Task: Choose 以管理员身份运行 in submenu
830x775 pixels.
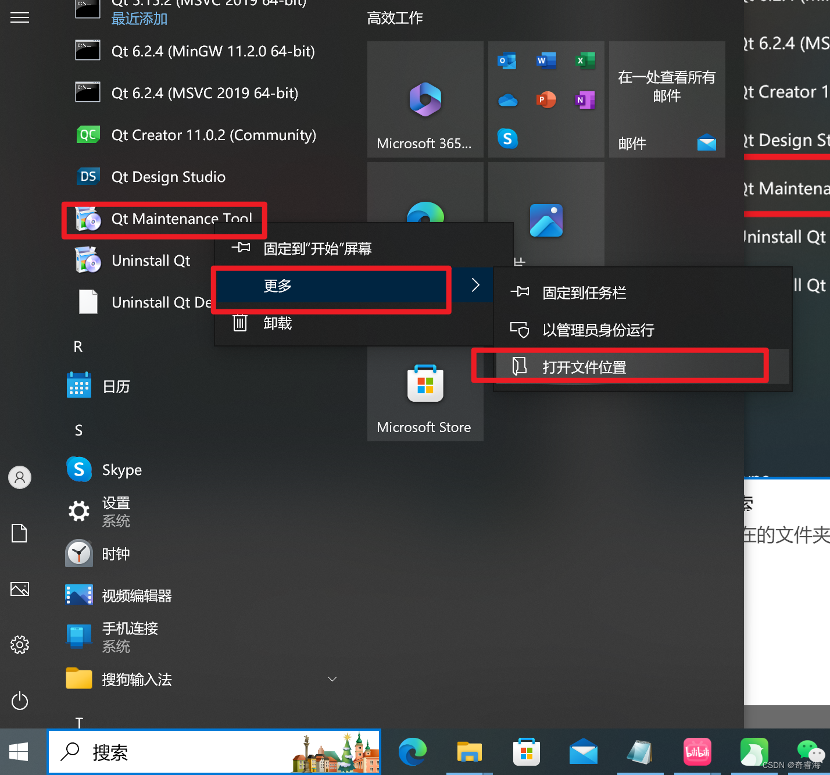Action: tap(642, 330)
